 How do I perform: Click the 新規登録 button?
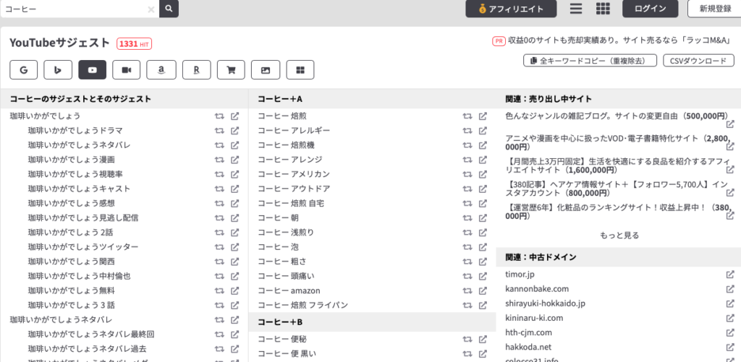(x=715, y=9)
